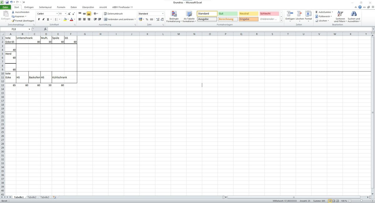The width and height of the screenshot is (375, 203).
Task: Switch to page layout view in status bar
Action: point(333,201)
